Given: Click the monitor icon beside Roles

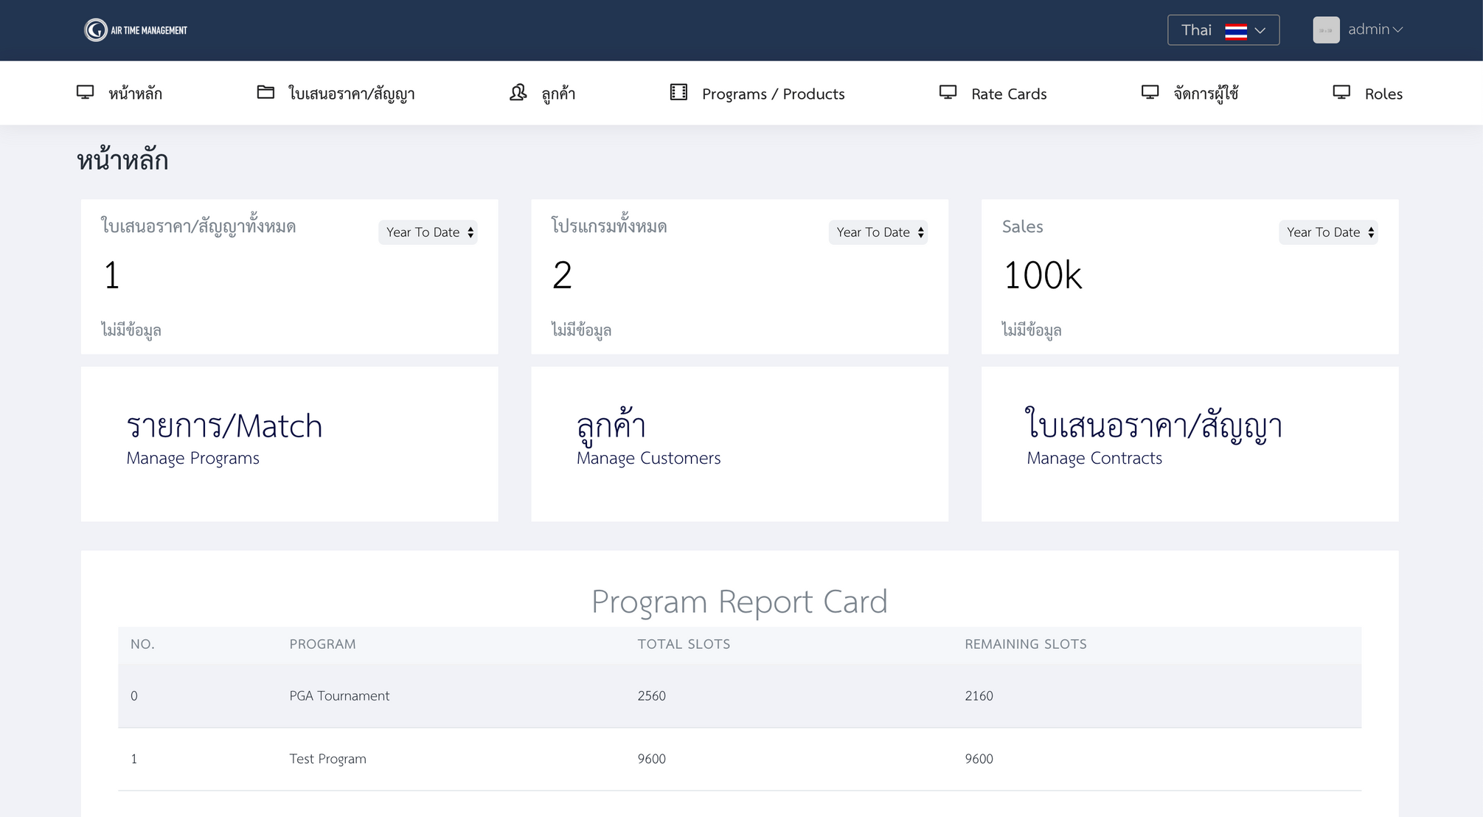Looking at the screenshot, I should click(x=1341, y=92).
